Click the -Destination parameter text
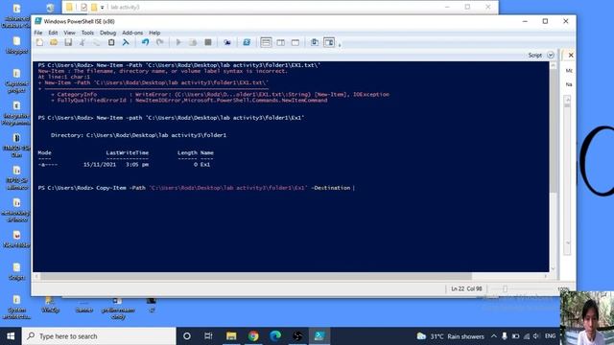This screenshot has height=345, width=614. click(x=330, y=188)
